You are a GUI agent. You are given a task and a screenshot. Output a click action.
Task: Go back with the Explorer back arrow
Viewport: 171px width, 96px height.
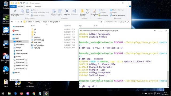click(12, 22)
